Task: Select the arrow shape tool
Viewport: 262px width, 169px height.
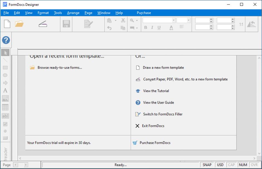Action: click(5, 83)
